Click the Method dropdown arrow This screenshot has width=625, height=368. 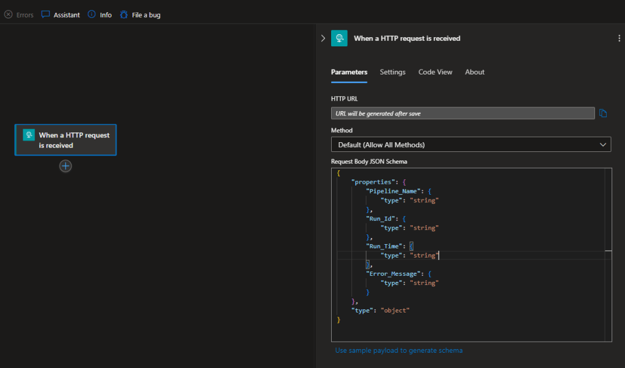click(603, 145)
